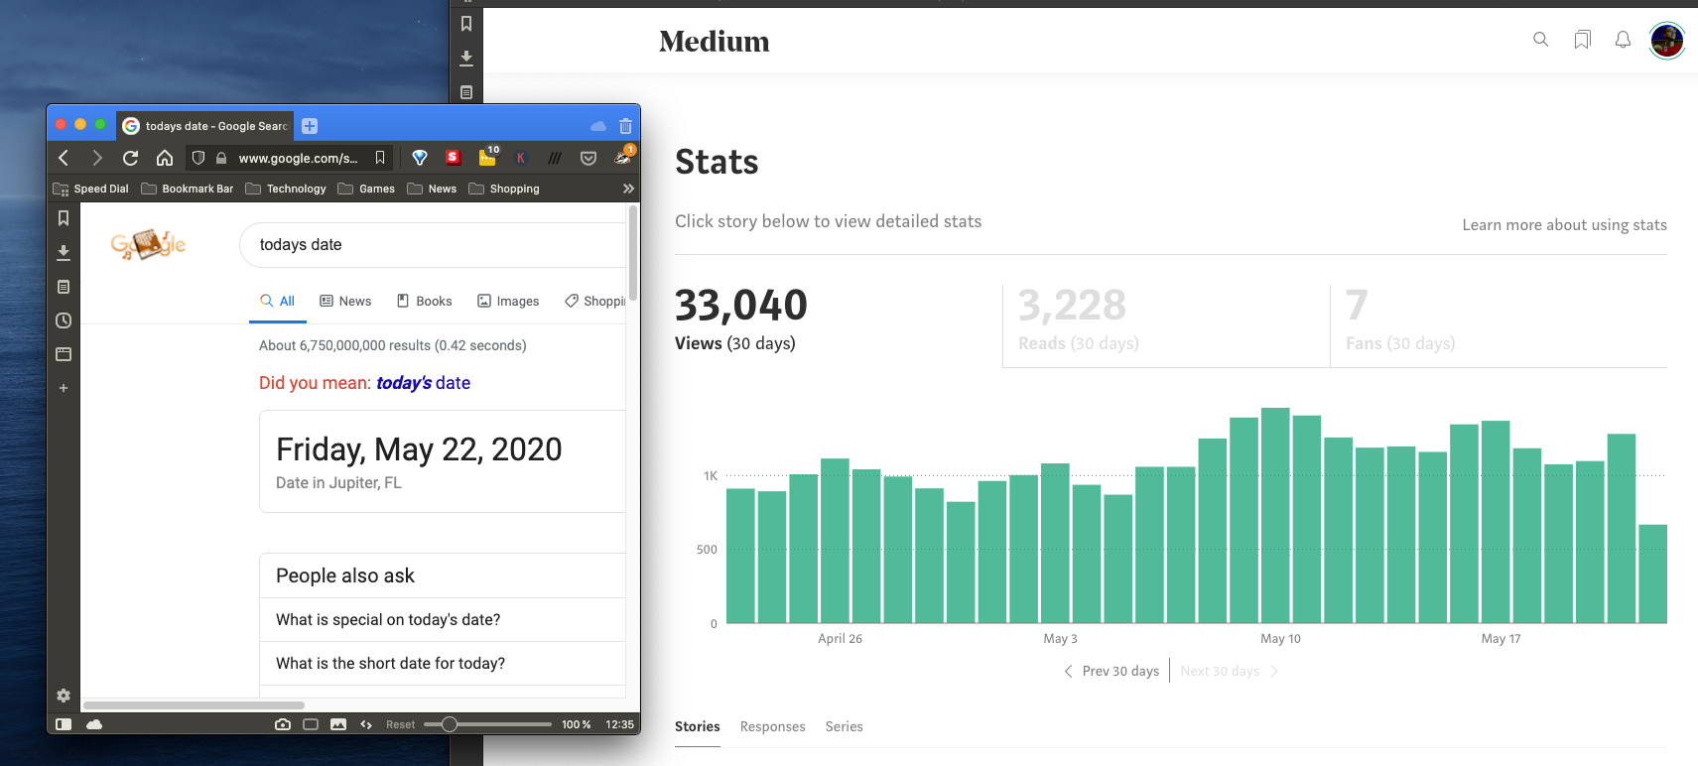1698x766 pixels.
Task: Add a web panel in Vivaldi sidebar
Action: tap(64, 388)
